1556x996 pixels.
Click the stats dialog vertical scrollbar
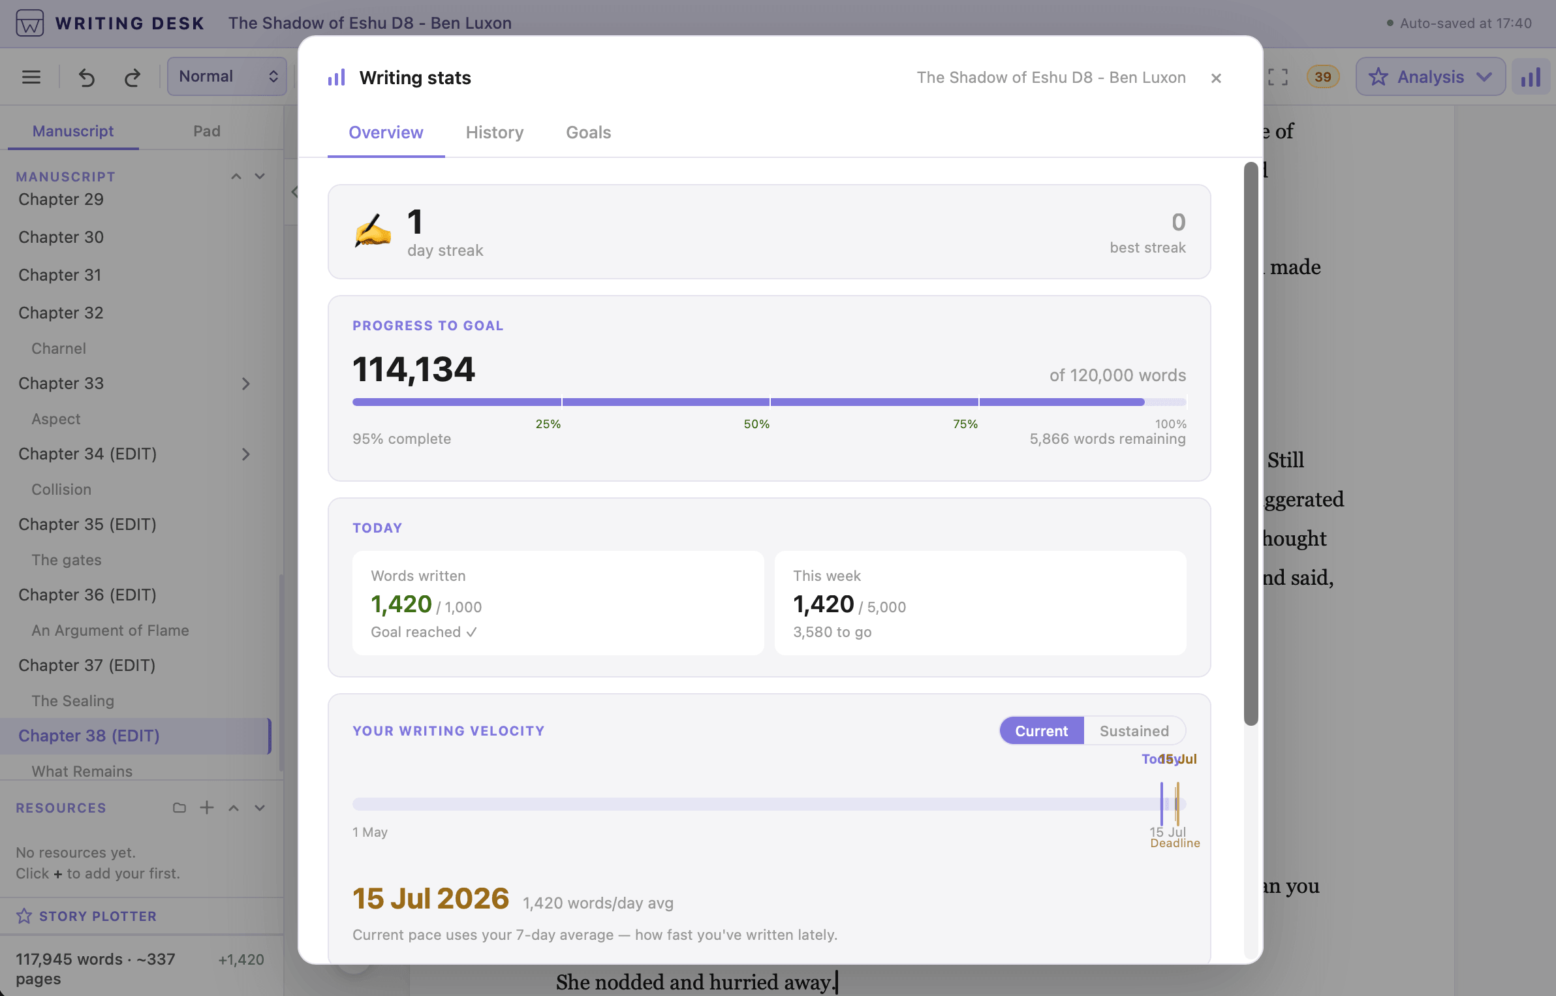coord(1251,444)
